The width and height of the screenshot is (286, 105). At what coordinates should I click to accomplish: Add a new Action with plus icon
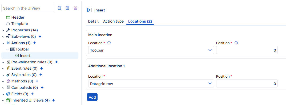click(x=35, y=43)
